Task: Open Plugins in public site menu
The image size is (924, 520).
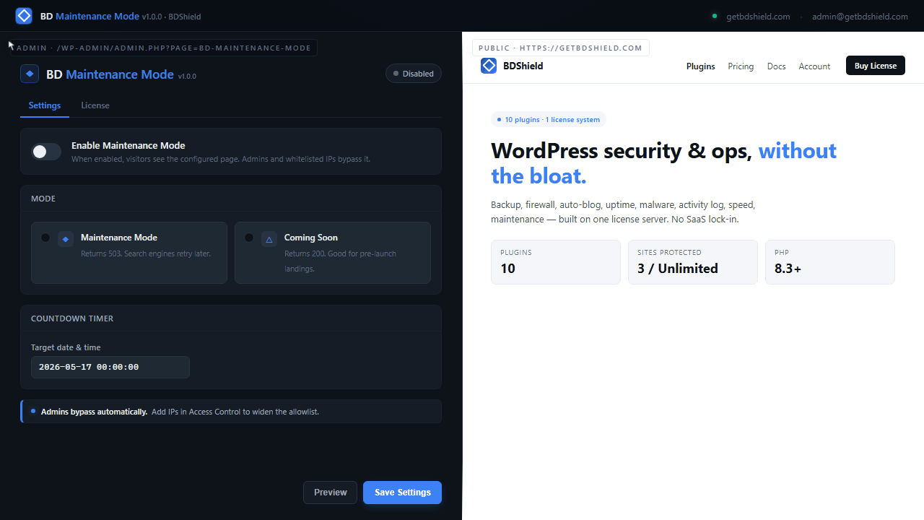Action: pyautogui.click(x=700, y=66)
